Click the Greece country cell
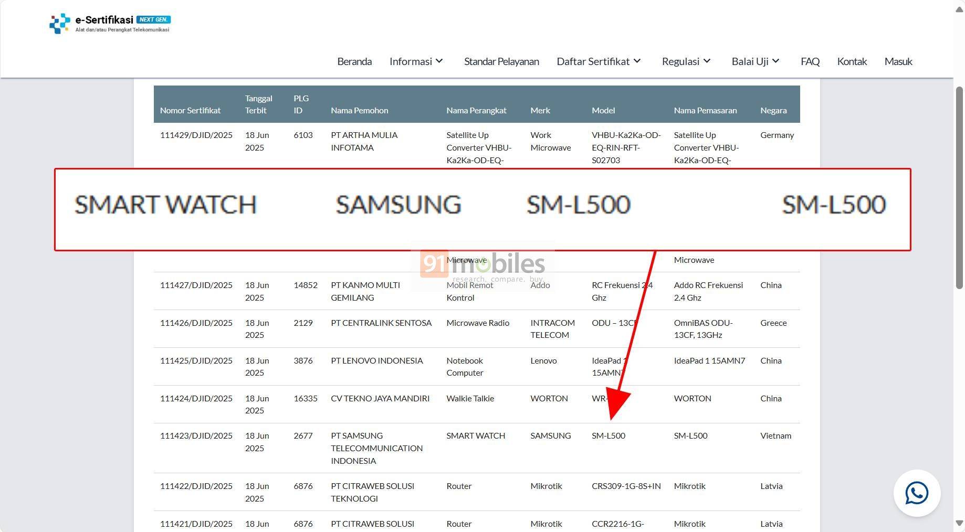 click(773, 323)
